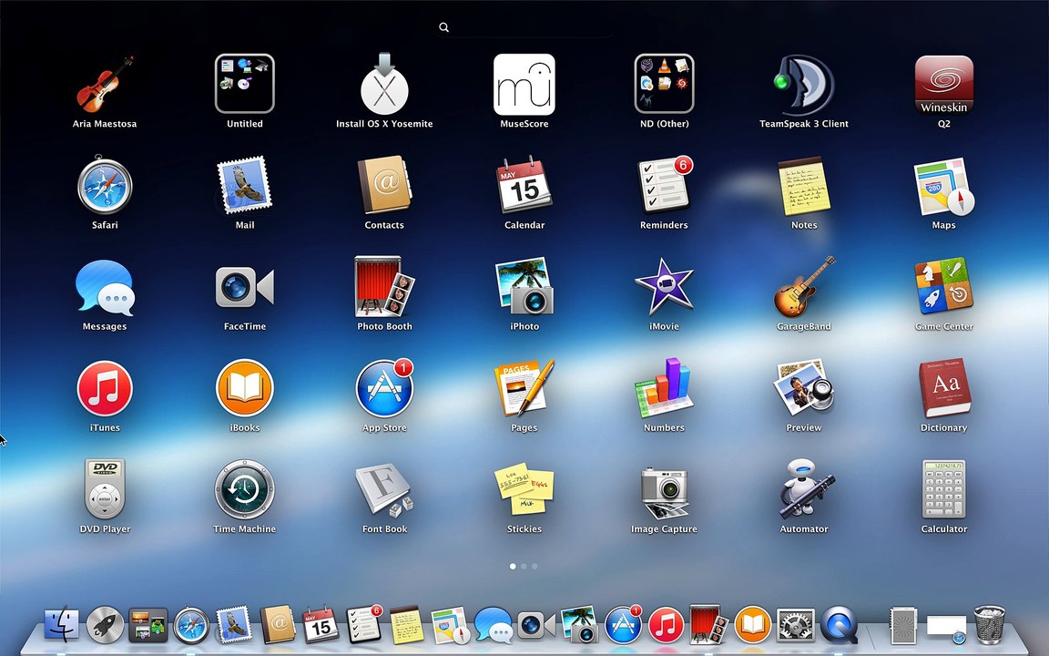This screenshot has width=1049, height=656.
Task: Open Calculator app
Action: click(944, 489)
